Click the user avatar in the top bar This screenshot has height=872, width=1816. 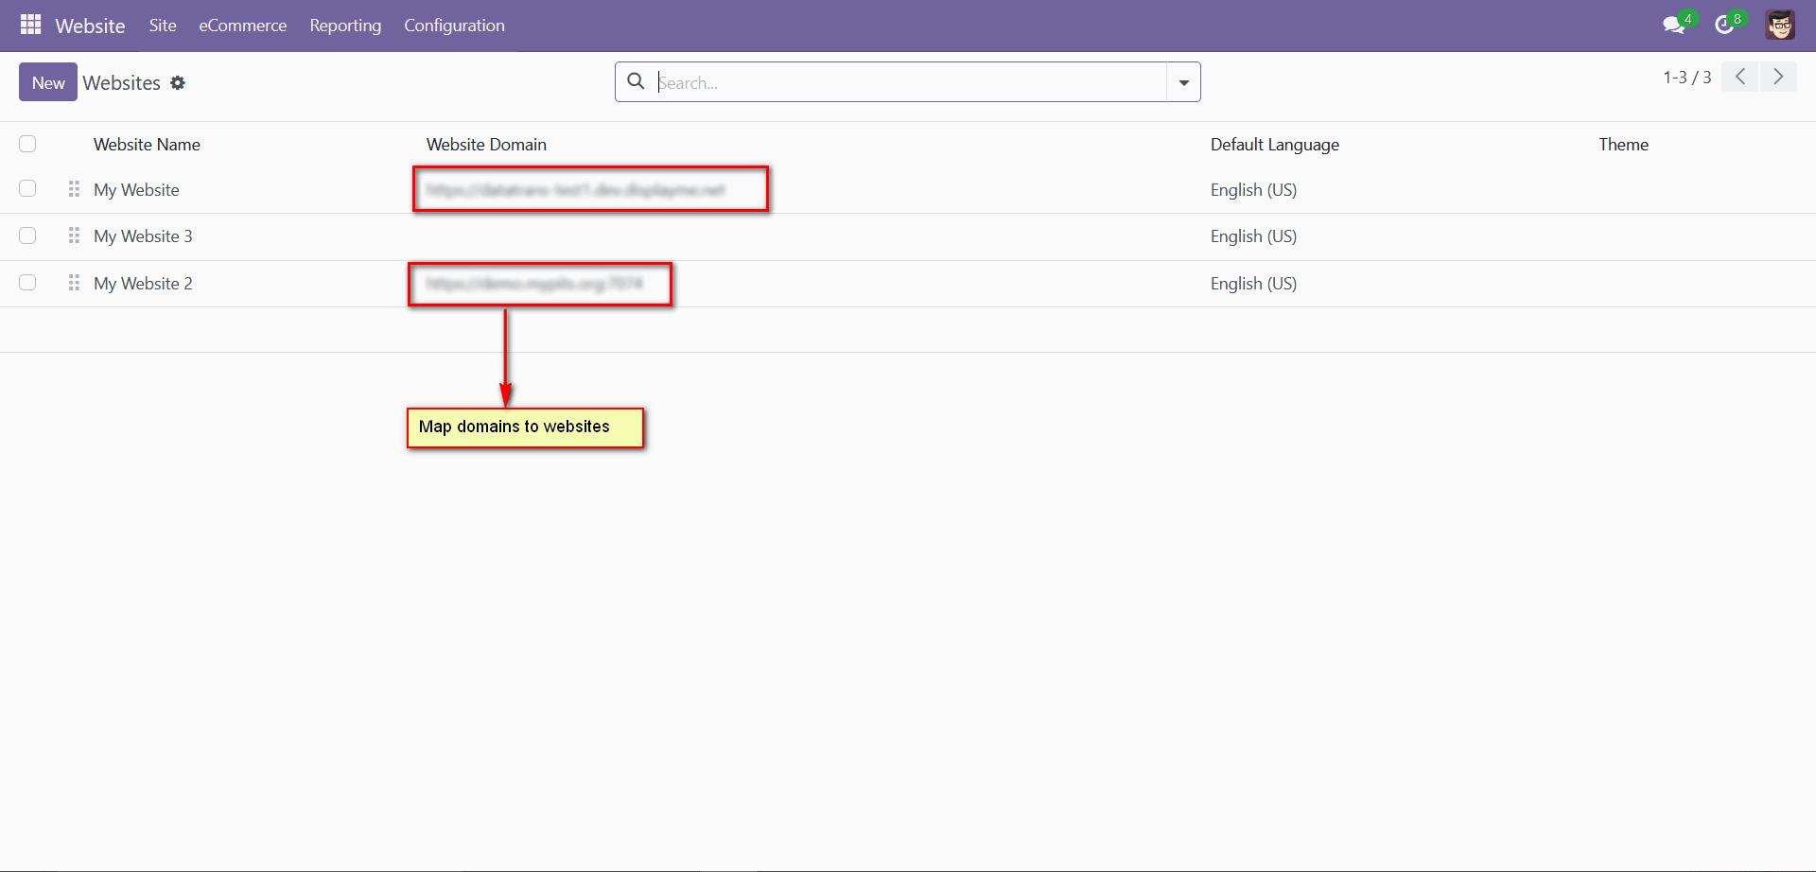pyautogui.click(x=1781, y=25)
